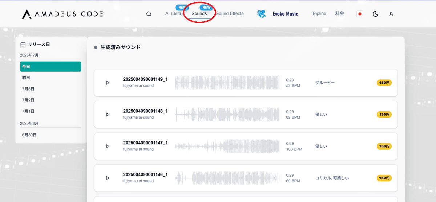This screenshot has height=202, width=436.
Task: Click the Amadeus Code logo
Action: tap(62, 14)
